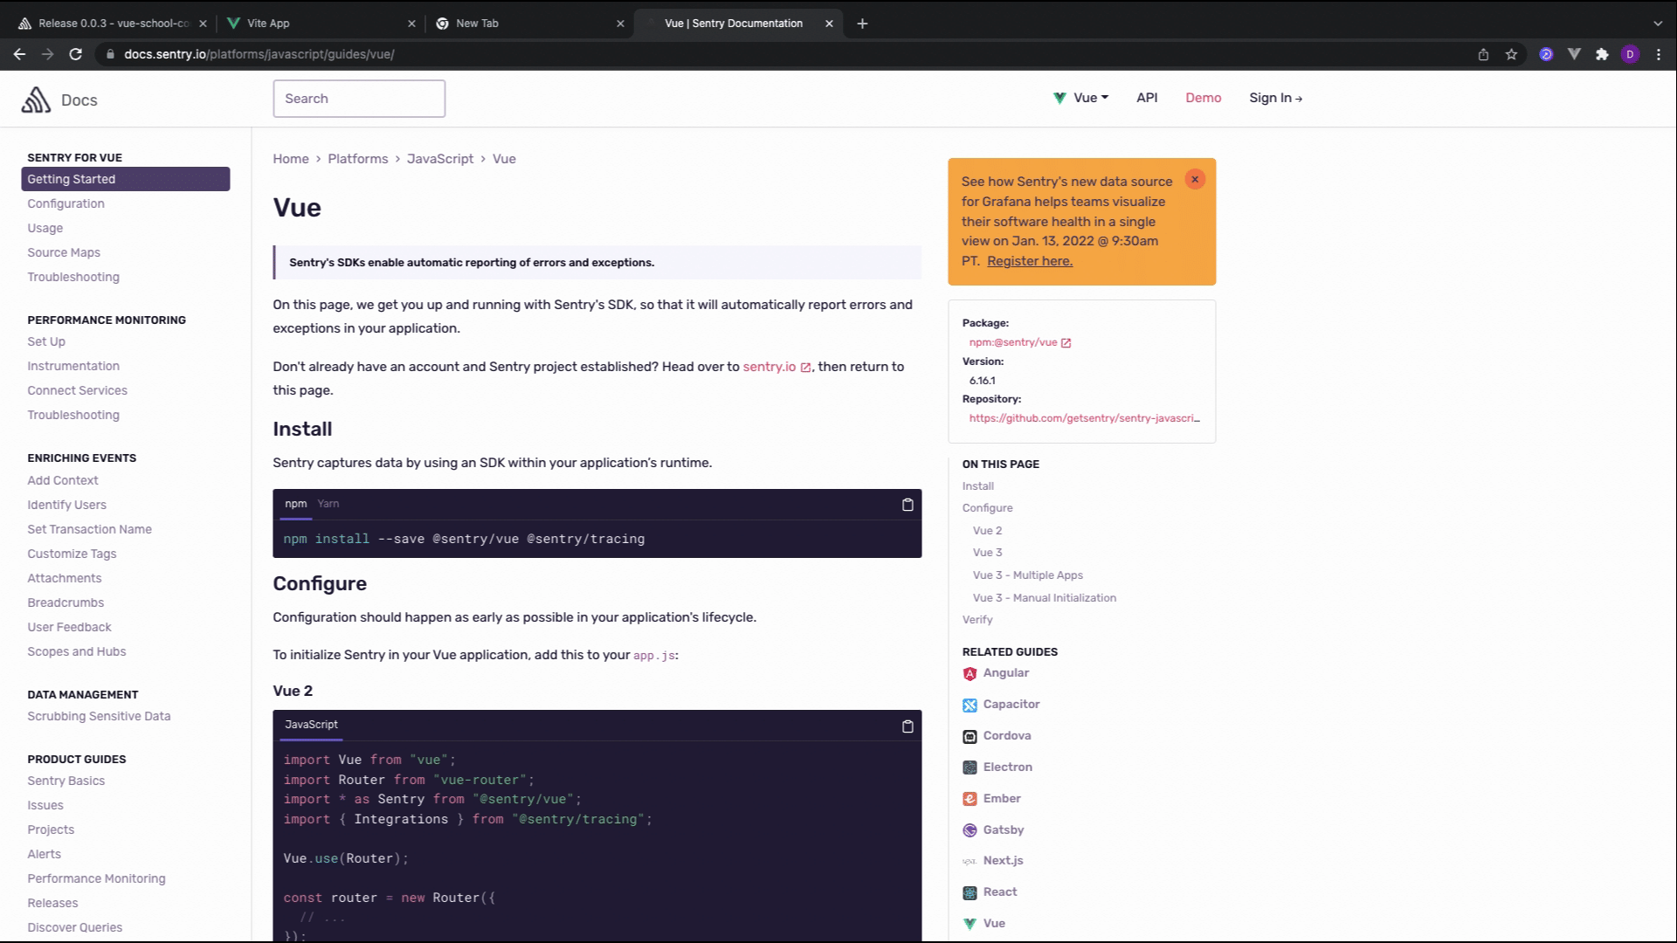Go to Platforms in the breadcrumb
The height and width of the screenshot is (943, 1677).
(x=357, y=159)
